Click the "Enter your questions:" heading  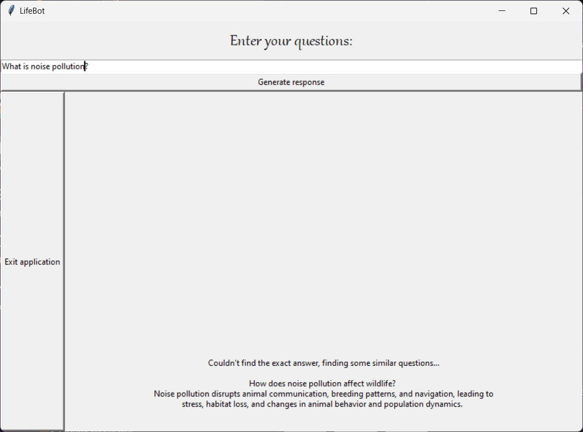[291, 41]
